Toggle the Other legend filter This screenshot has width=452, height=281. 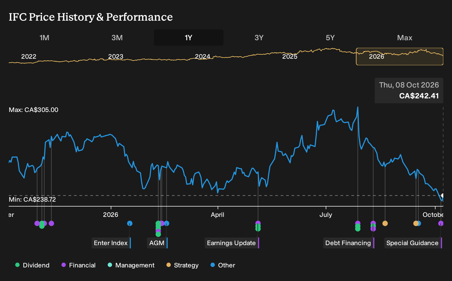click(223, 265)
